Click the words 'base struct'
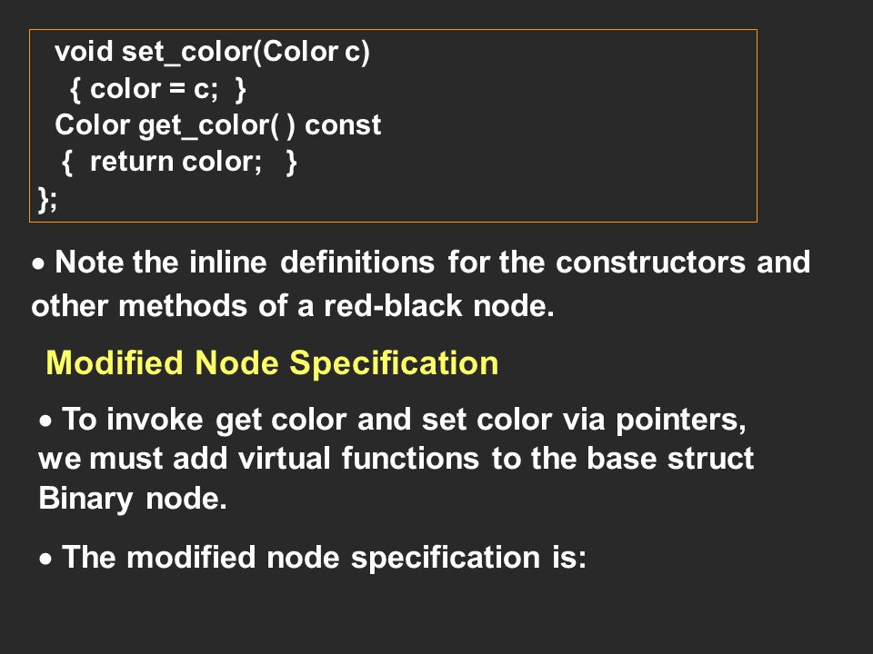Viewport: 873px width, 654px height. tap(670, 459)
